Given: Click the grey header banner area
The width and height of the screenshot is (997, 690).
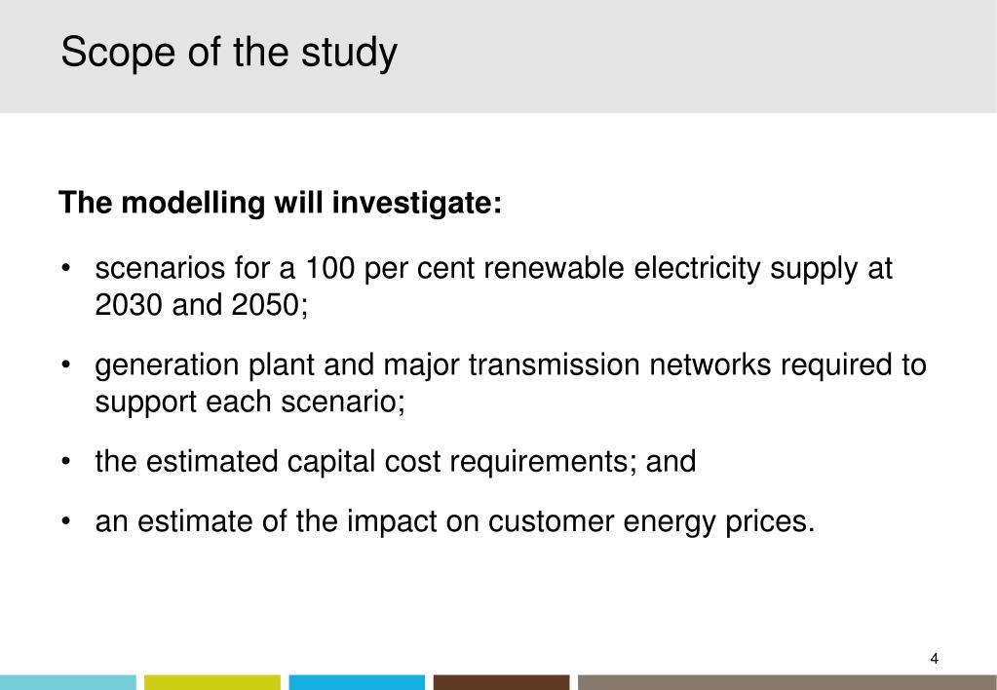Looking at the screenshot, I should coord(499,57).
